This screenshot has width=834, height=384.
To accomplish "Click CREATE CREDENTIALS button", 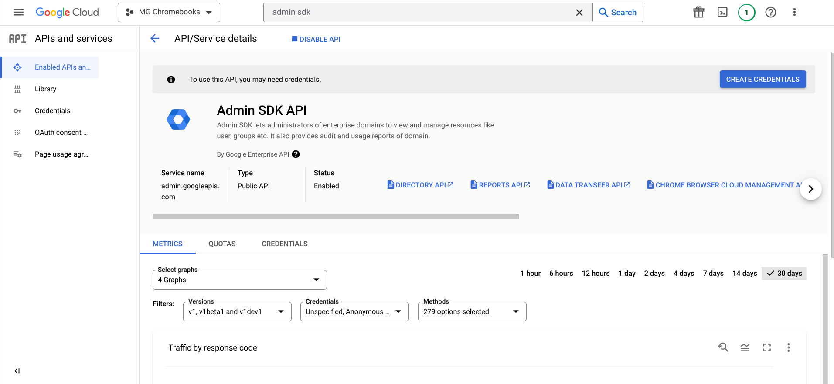I will [763, 79].
